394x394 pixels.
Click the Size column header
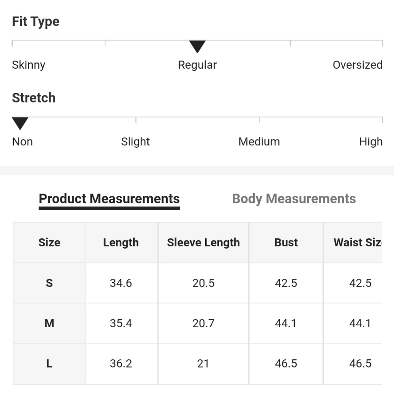(49, 242)
